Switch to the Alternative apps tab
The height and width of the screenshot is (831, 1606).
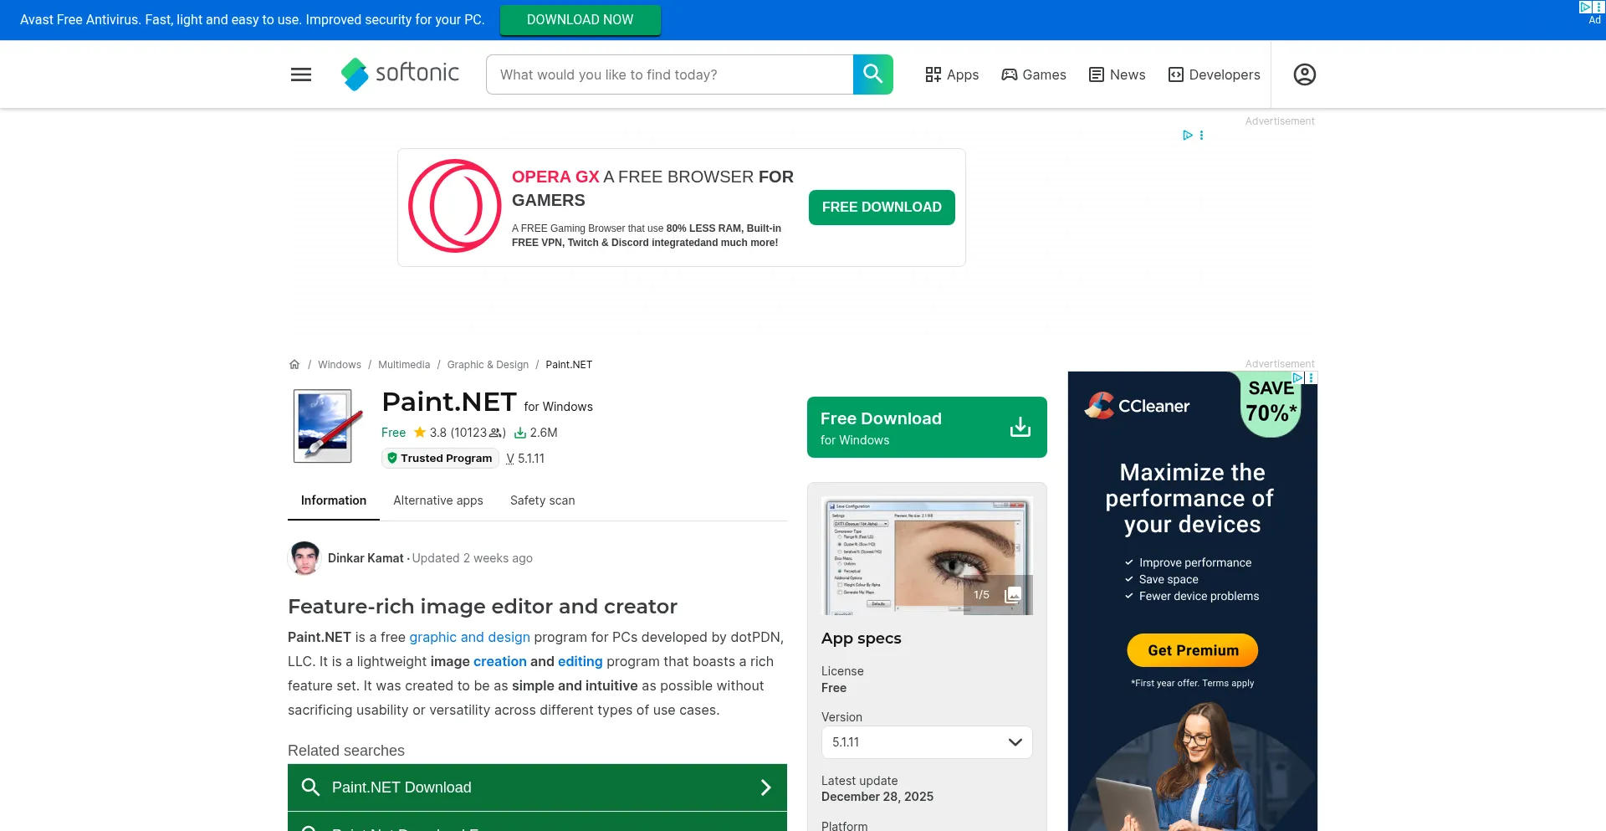coord(437,500)
